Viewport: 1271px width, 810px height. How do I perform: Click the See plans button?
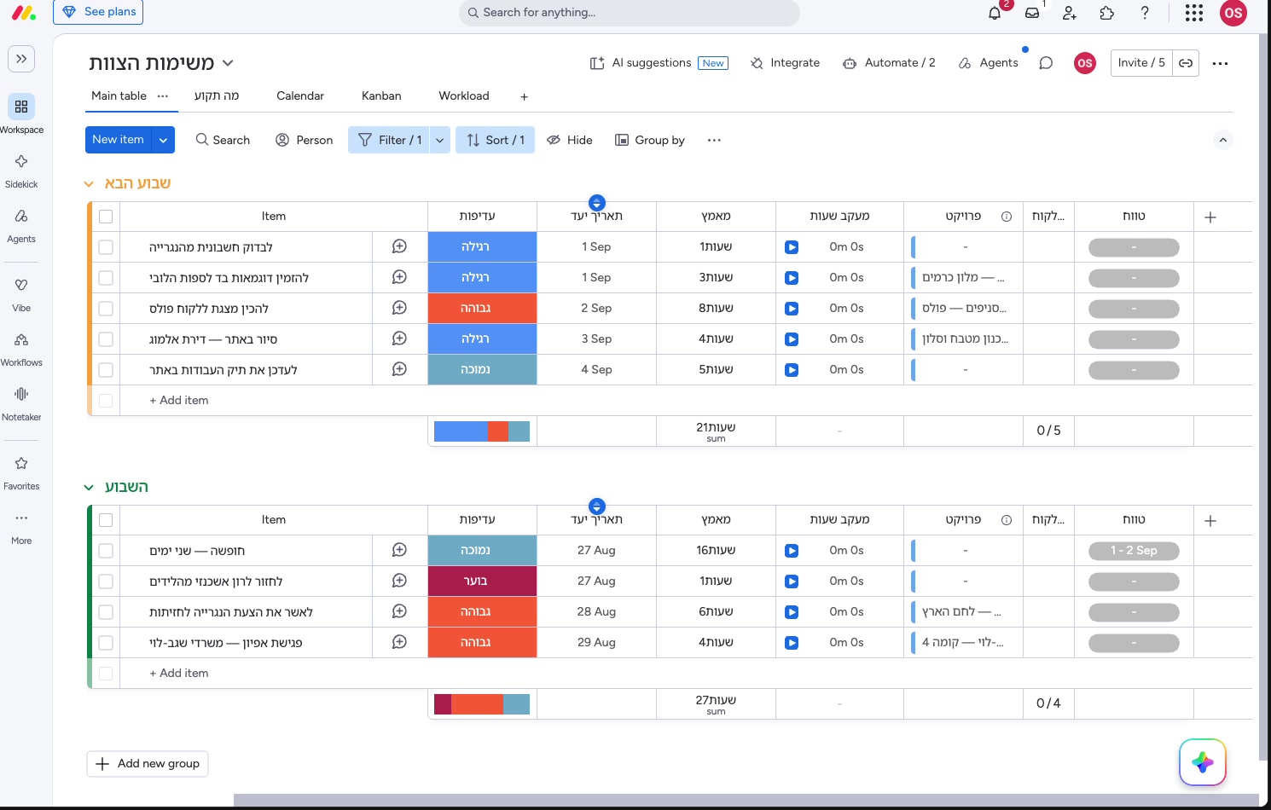click(x=98, y=12)
